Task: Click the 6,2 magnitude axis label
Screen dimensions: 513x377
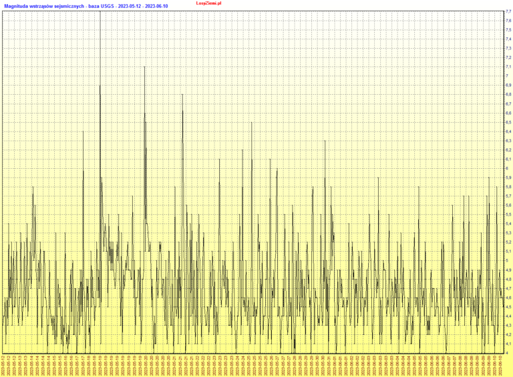Action: coord(508,150)
